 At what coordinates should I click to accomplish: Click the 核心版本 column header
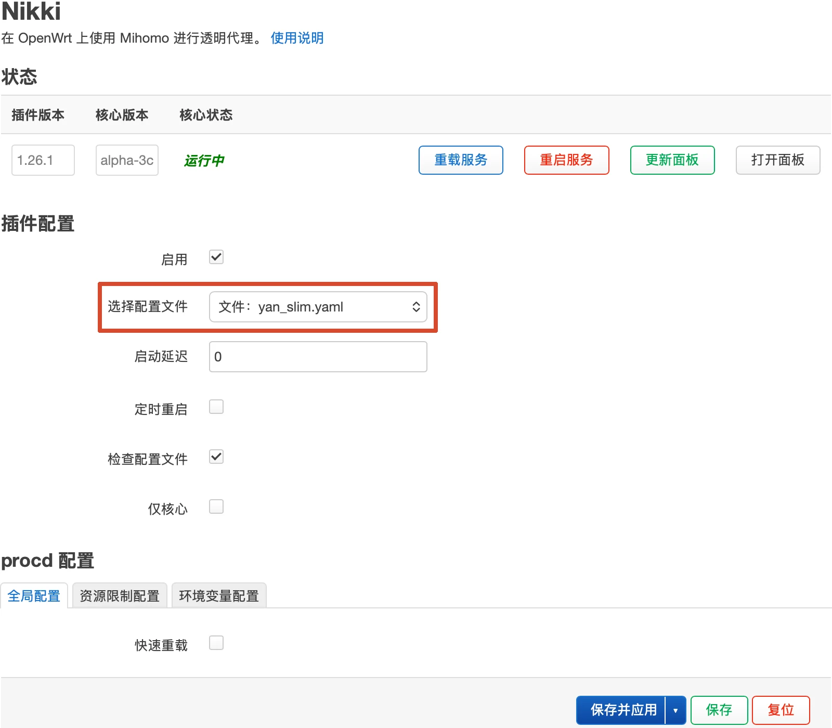(x=122, y=115)
